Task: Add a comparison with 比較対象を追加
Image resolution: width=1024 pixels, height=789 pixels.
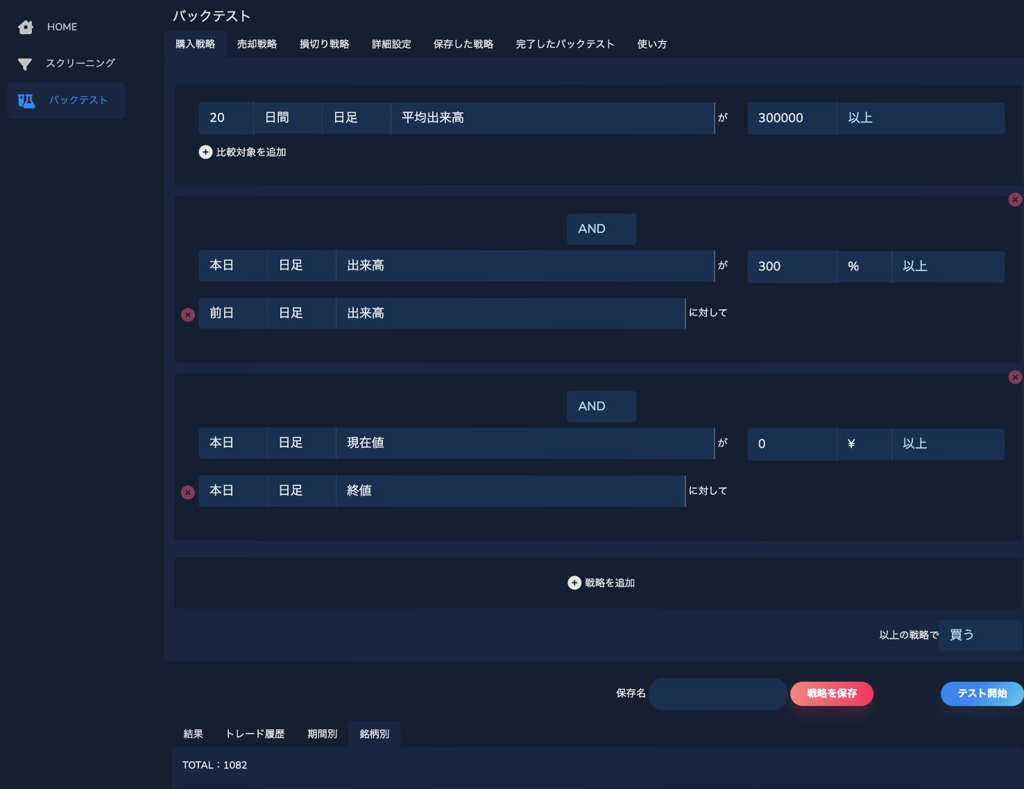Action: tap(243, 152)
